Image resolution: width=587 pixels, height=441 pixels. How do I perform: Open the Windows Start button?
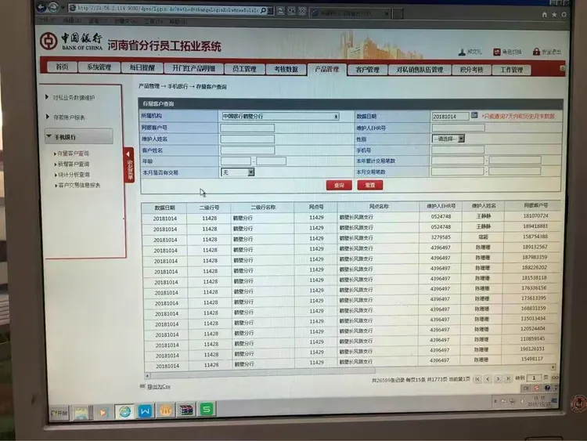pos(59,413)
